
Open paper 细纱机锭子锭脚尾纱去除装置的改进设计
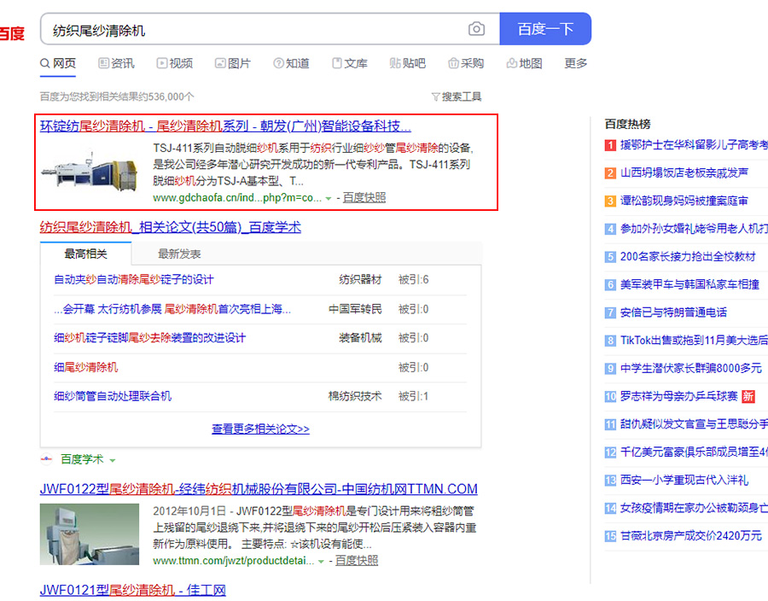(149, 338)
